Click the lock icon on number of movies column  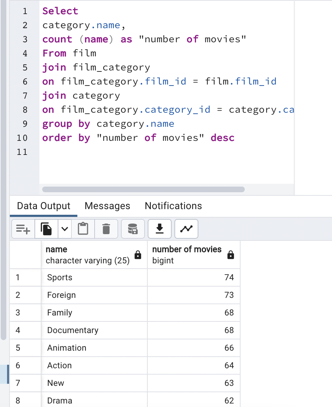click(x=231, y=255)
